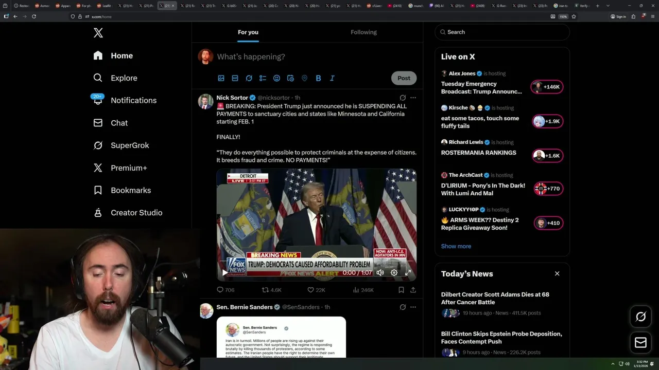Join Kirsche live +1.9K

[x=547, y=121]
